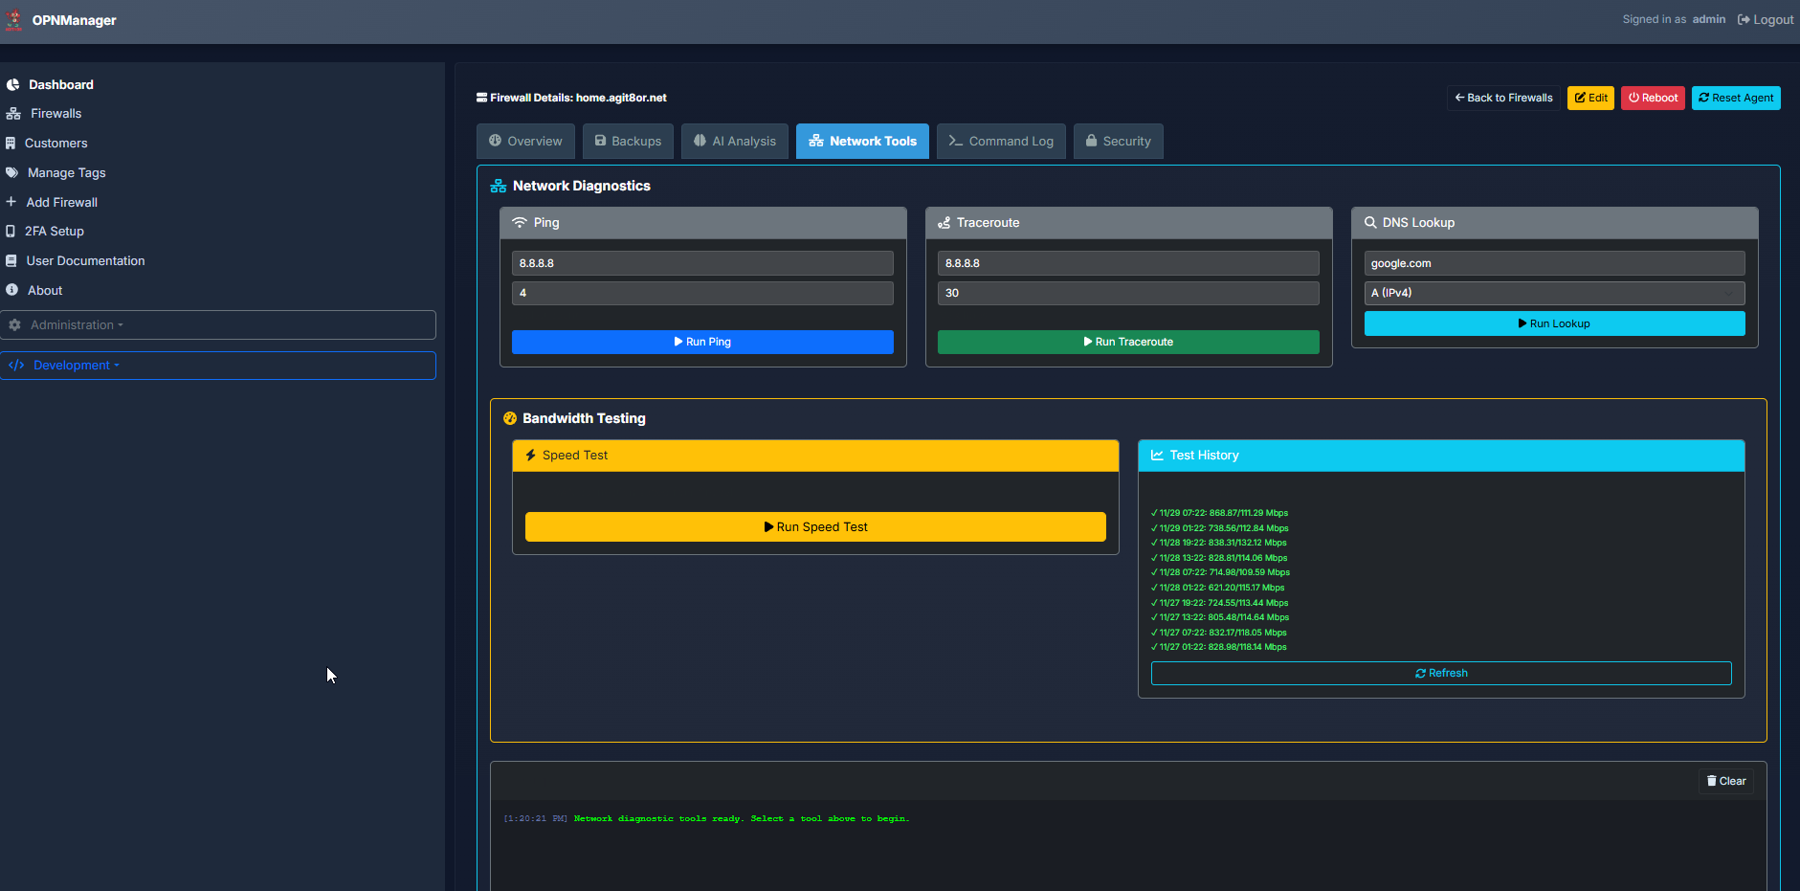Select the Add Firewall plus icon
Screen dimensions: 1800x891
[11, 202]
